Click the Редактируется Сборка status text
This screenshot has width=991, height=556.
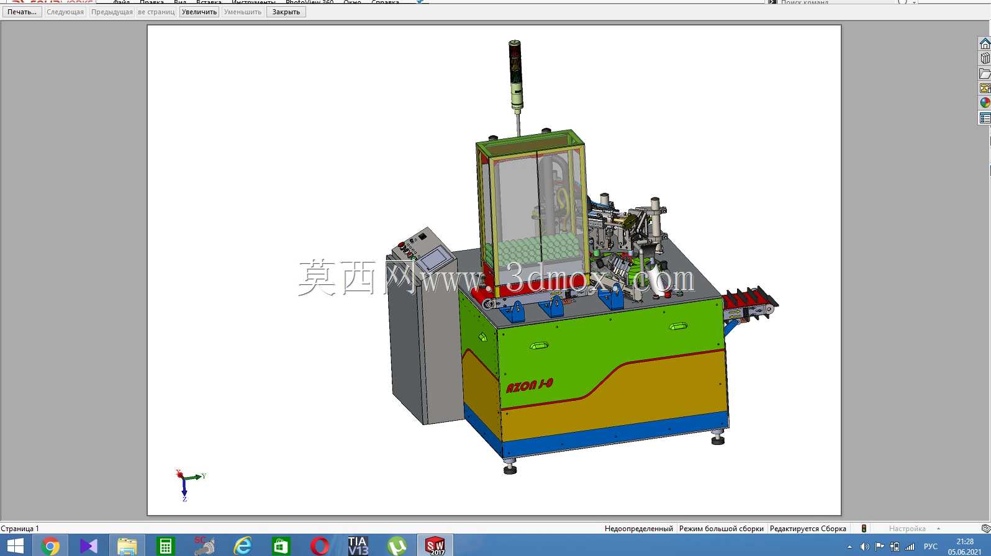(x=808, y=529)
